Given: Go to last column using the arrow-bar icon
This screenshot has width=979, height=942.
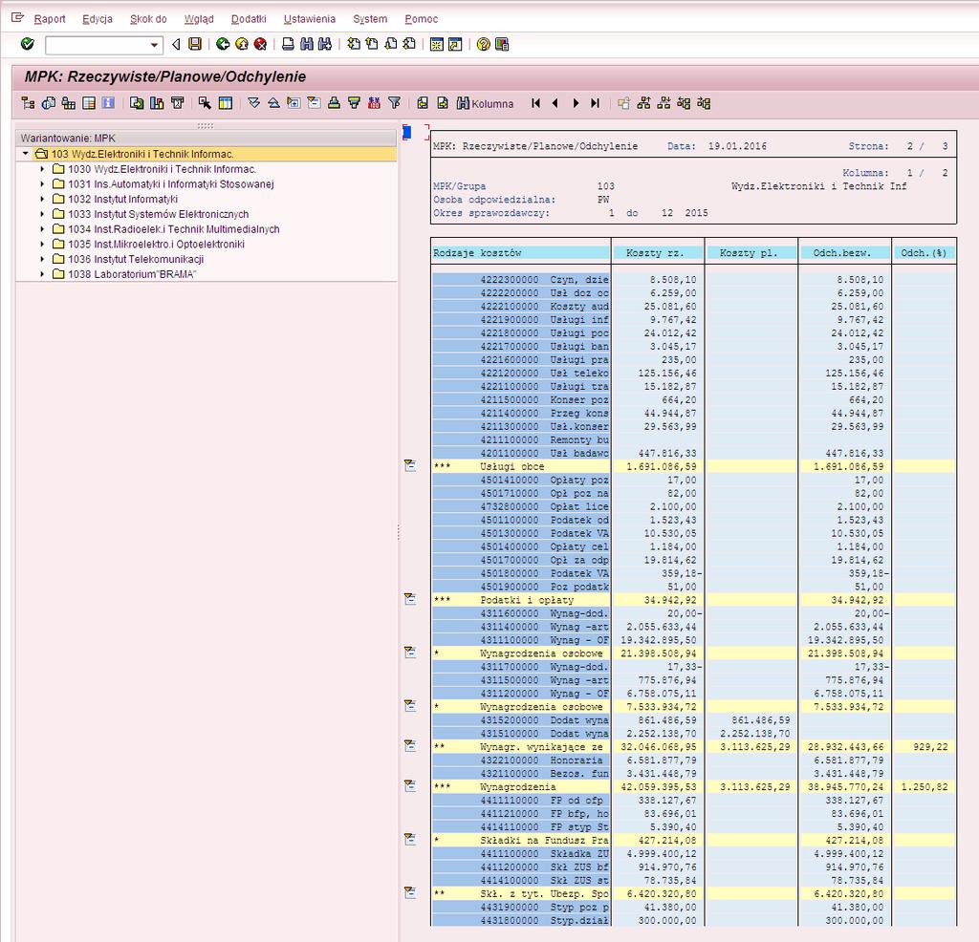Looking at the screenshot, I should pyautogui.click(x=595, y=103).
